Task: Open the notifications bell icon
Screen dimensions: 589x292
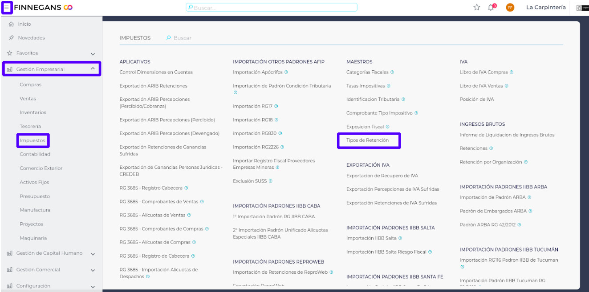Action: pyautogui.click(x=491, y=7)
